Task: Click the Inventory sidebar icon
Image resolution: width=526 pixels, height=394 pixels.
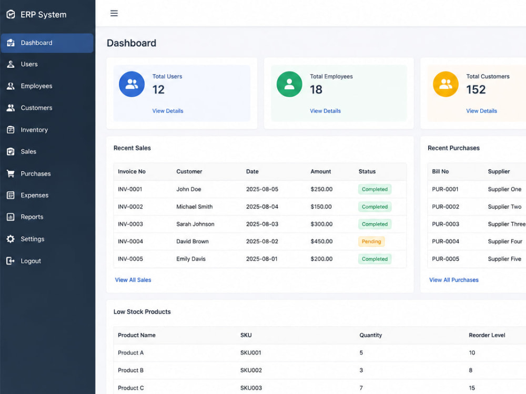Action: [11, 130]
